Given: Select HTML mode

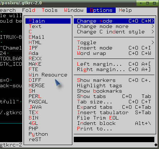Looking at the screenshot, I should pos(48,42).
